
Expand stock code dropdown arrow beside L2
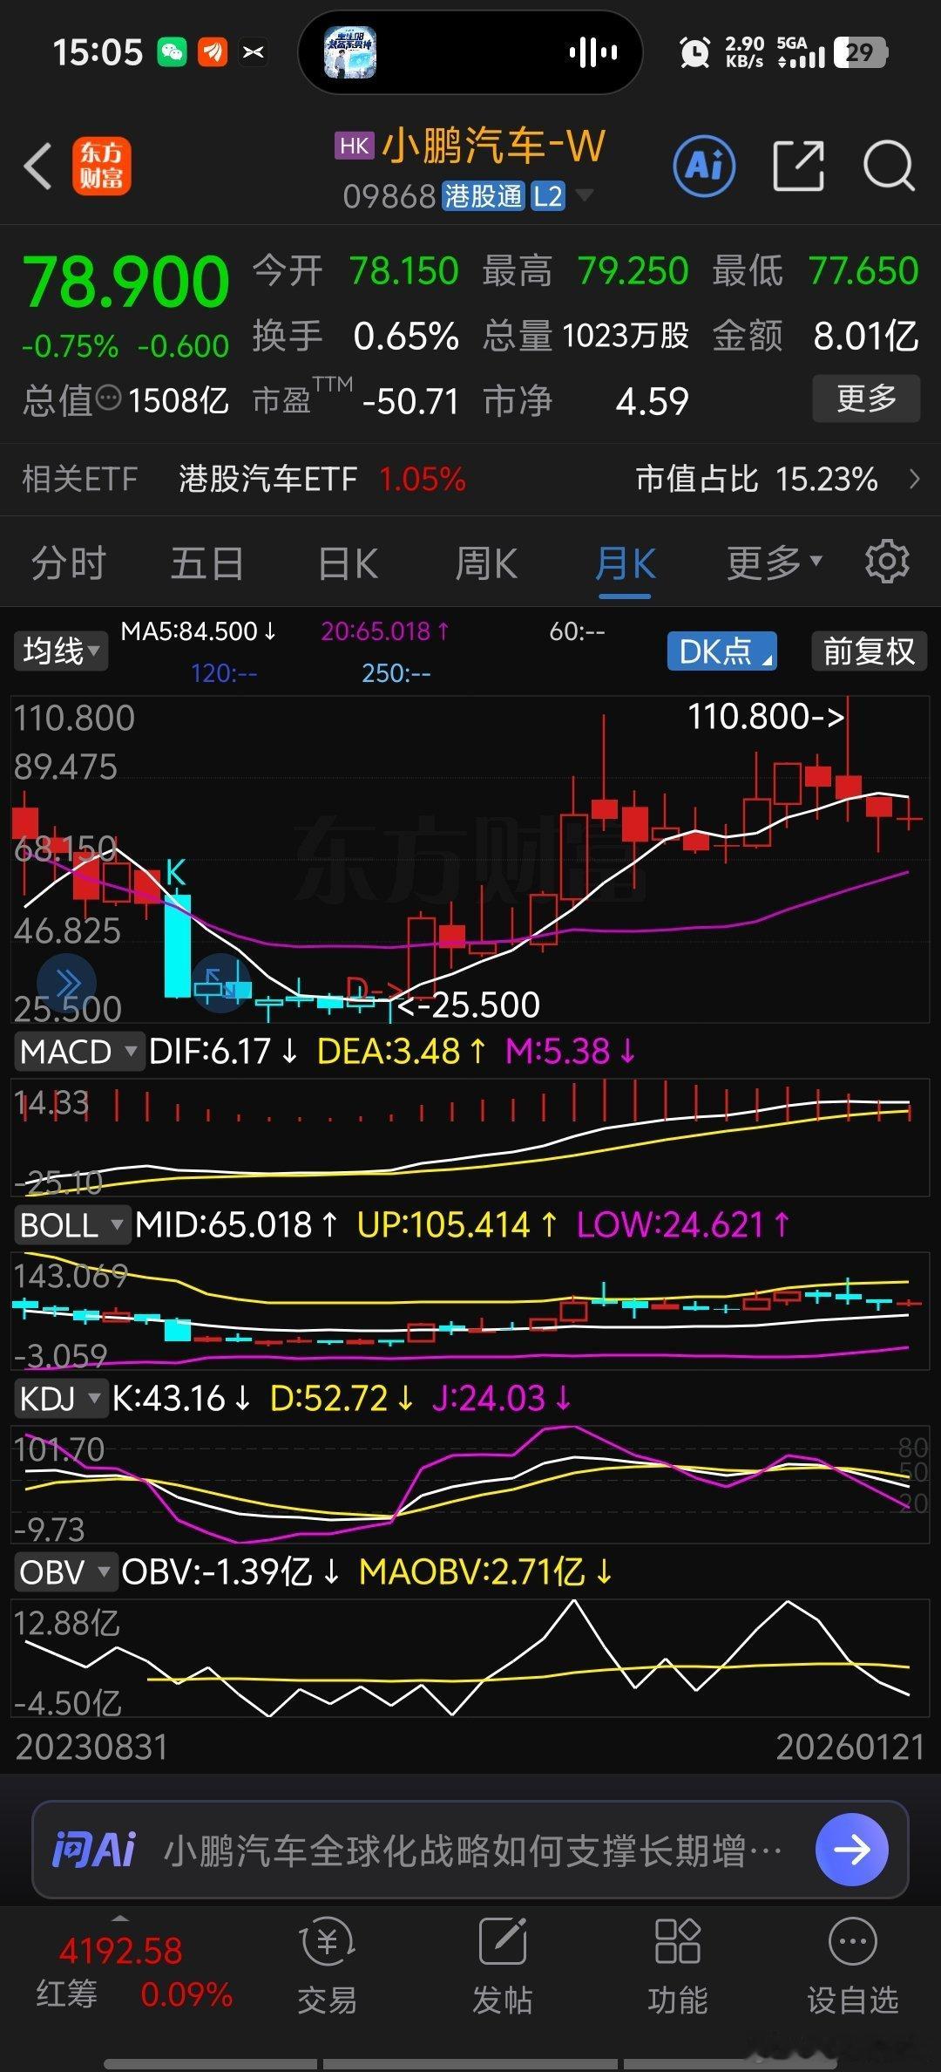tap(584, 194)
